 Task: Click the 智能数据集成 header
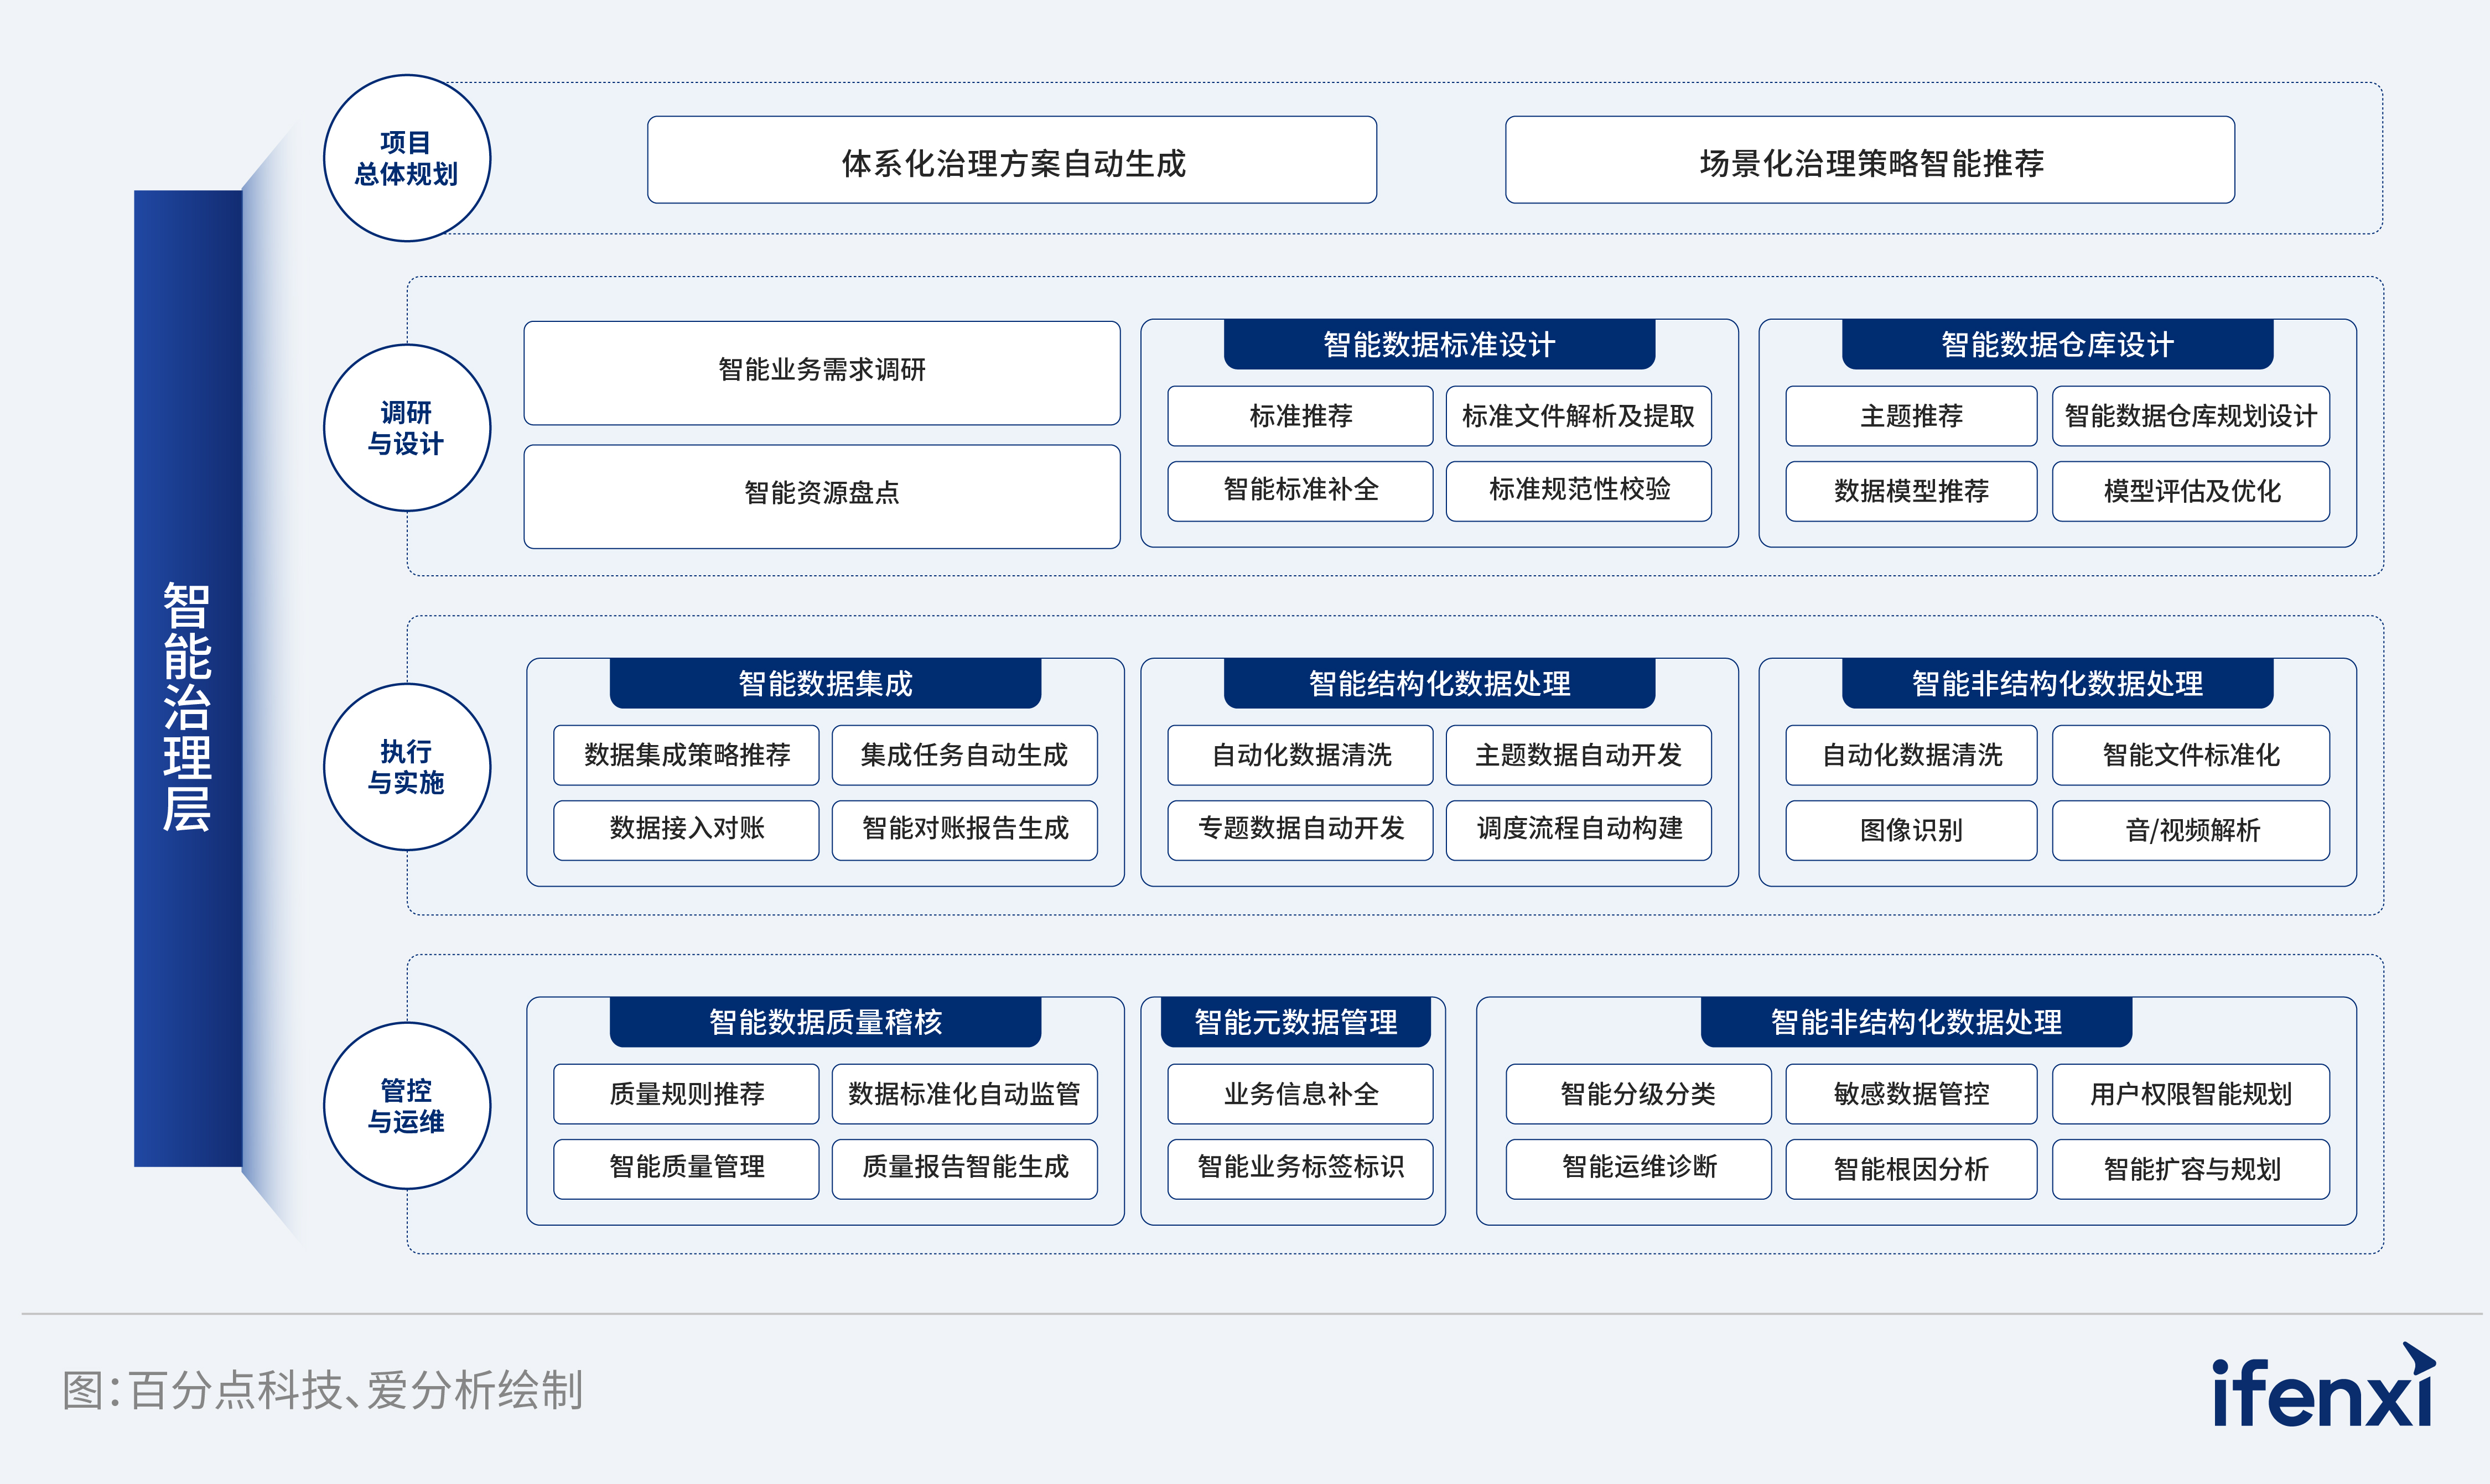[x=824, y=684]
